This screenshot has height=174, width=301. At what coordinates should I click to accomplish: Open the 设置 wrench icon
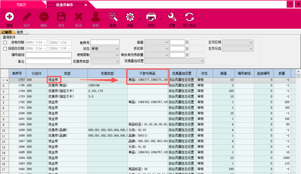click(172, 17)
